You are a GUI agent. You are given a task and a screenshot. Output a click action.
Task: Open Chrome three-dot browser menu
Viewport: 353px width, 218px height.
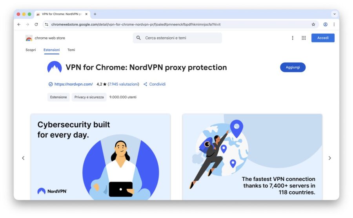334,24
